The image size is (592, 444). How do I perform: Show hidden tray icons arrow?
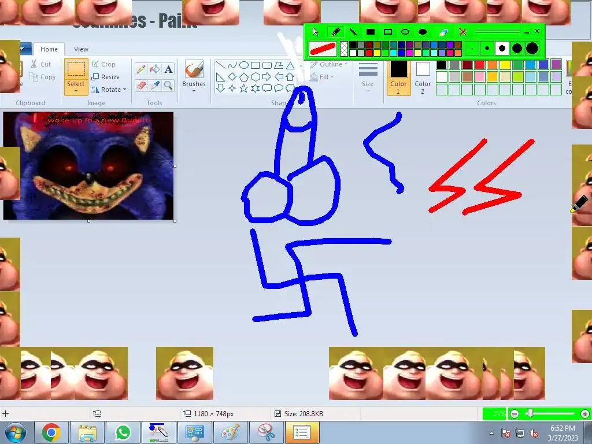[491, 433]
